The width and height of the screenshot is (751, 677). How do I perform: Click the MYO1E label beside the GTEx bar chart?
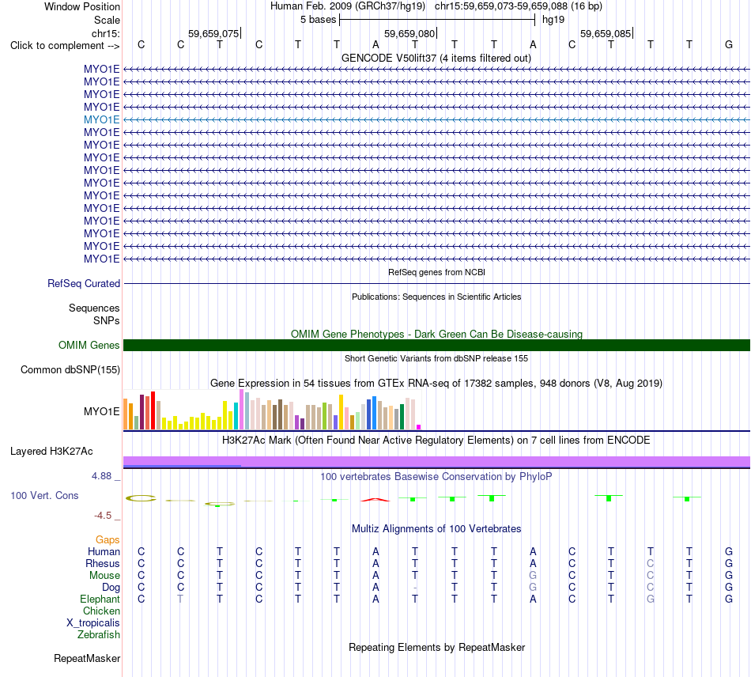pyautogui.click(x=101, y=411)
